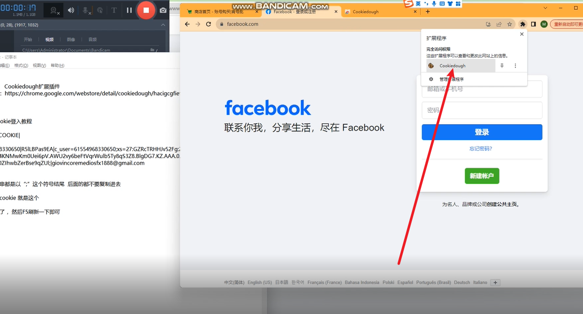View site information via the lock icon
The image size is (583, 314).
[222, 24]
